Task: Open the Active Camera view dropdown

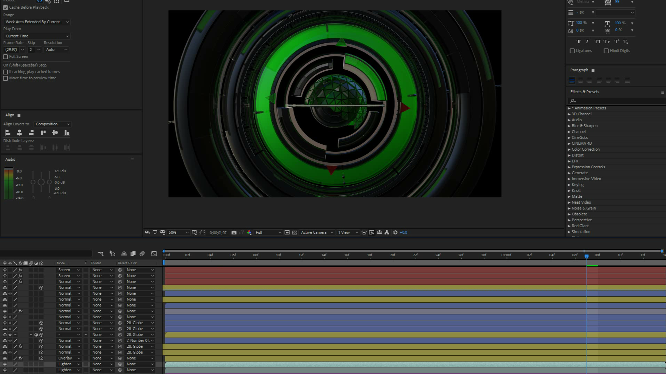Action: (x=317, y=233)
